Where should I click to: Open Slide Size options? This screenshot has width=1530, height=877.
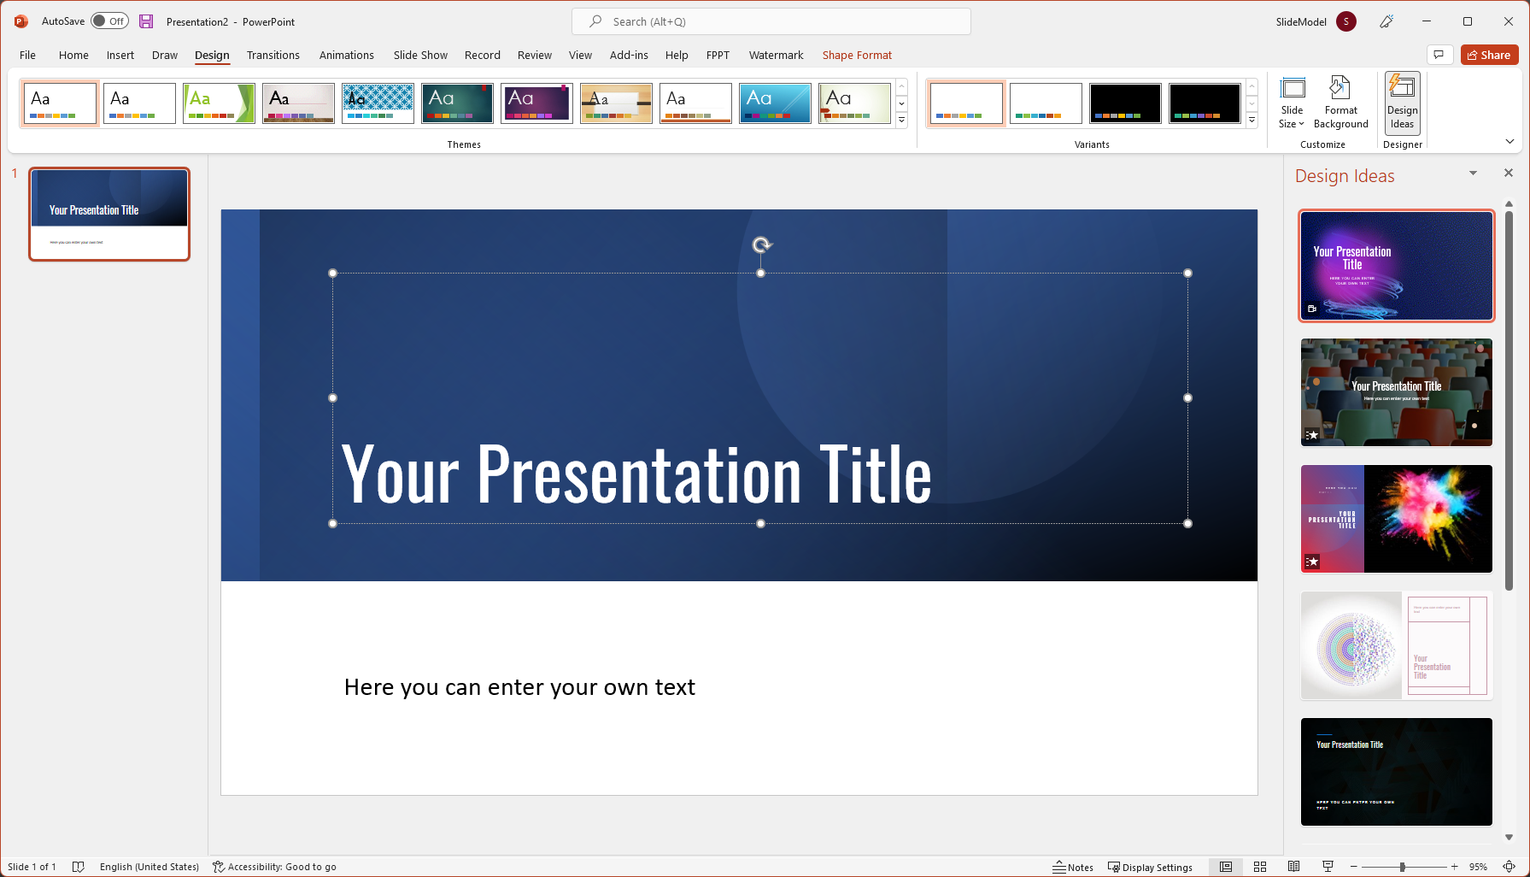pos(1292,102)
